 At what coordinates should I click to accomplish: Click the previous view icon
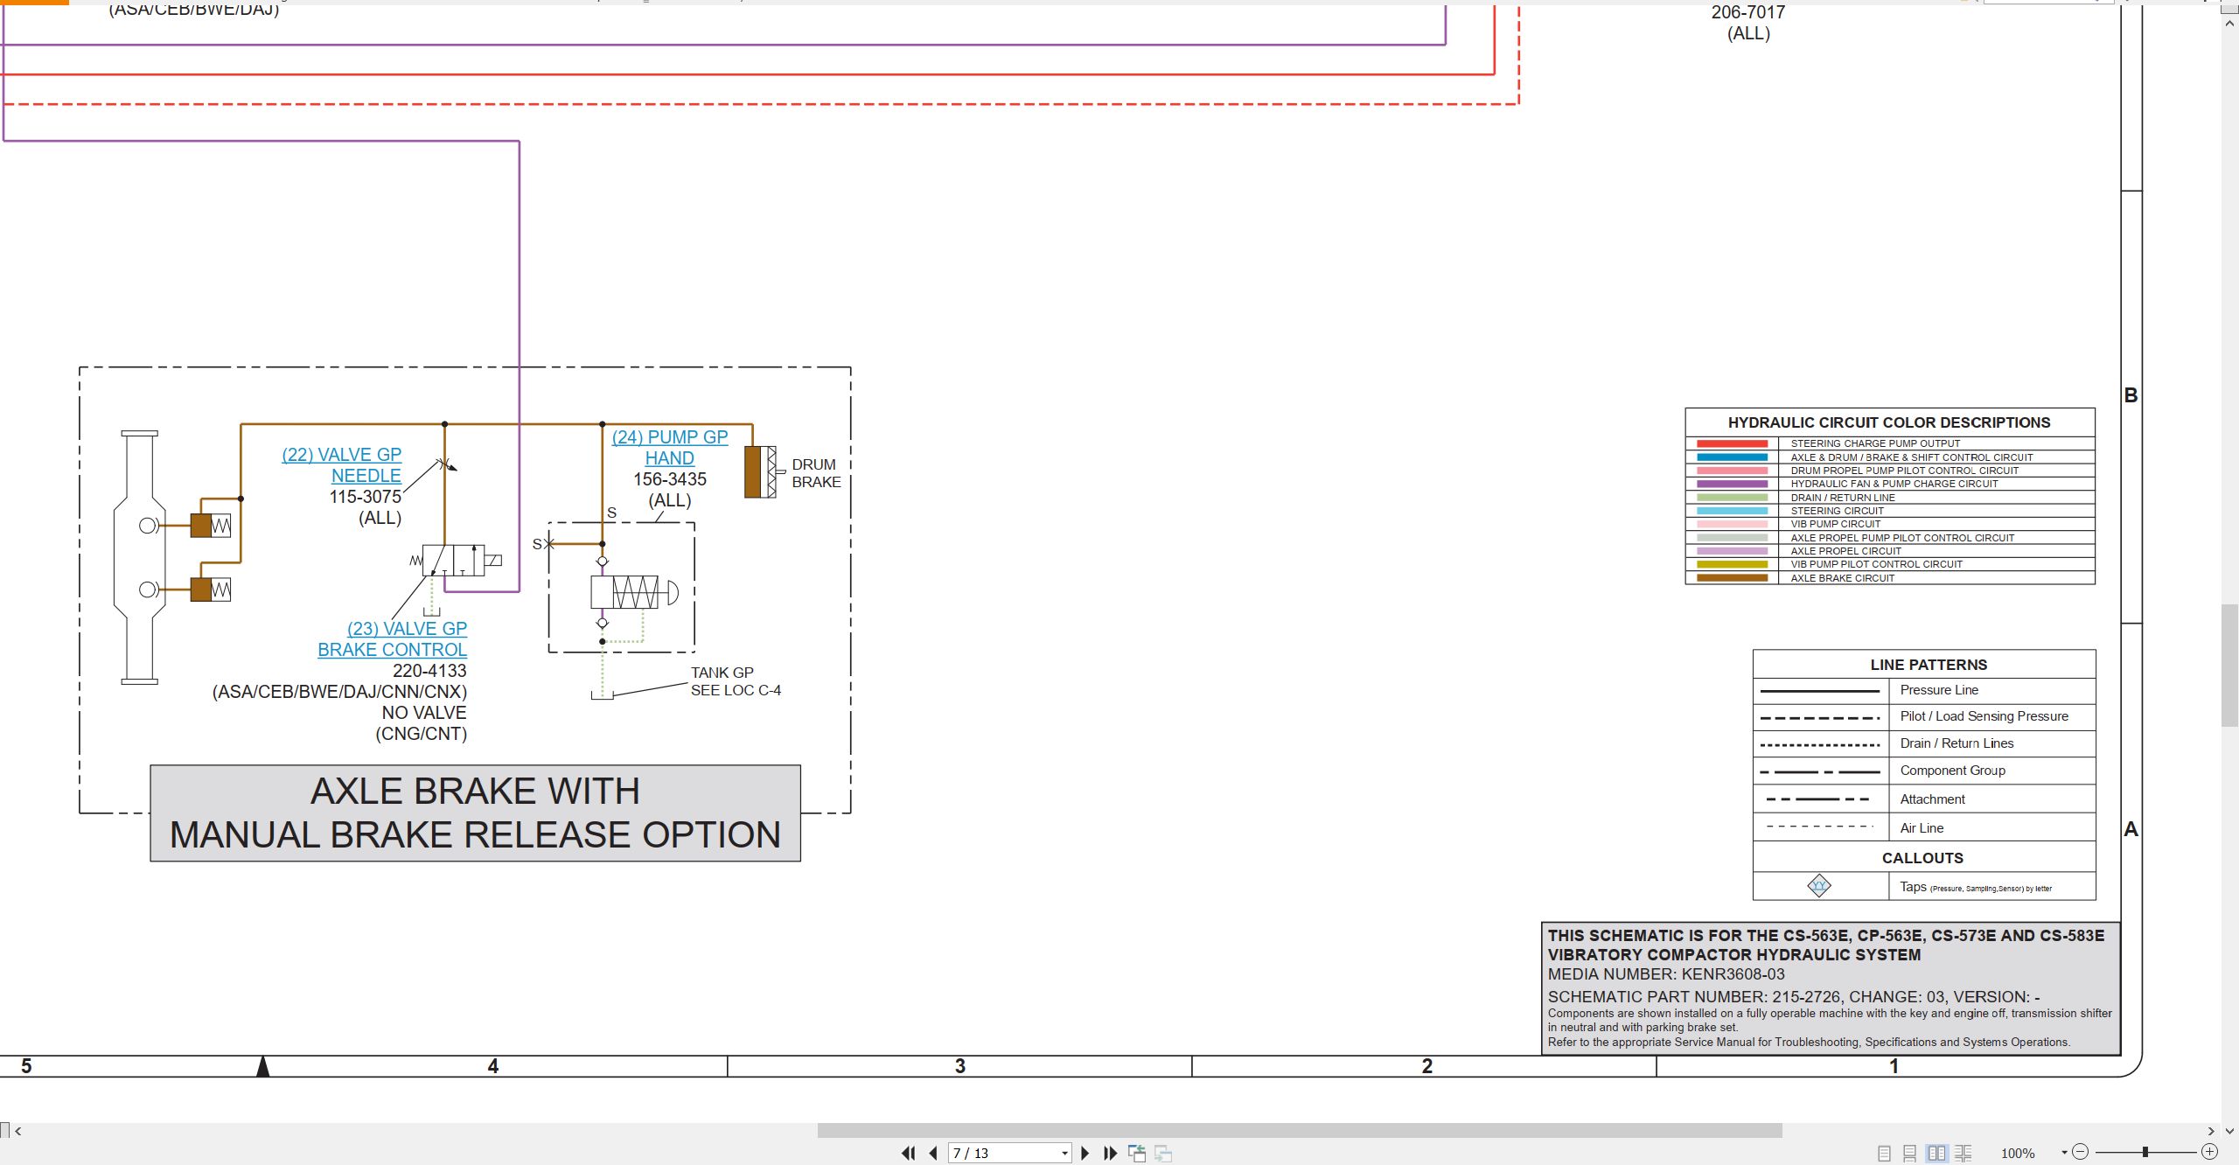[x=1137, y=1153]
